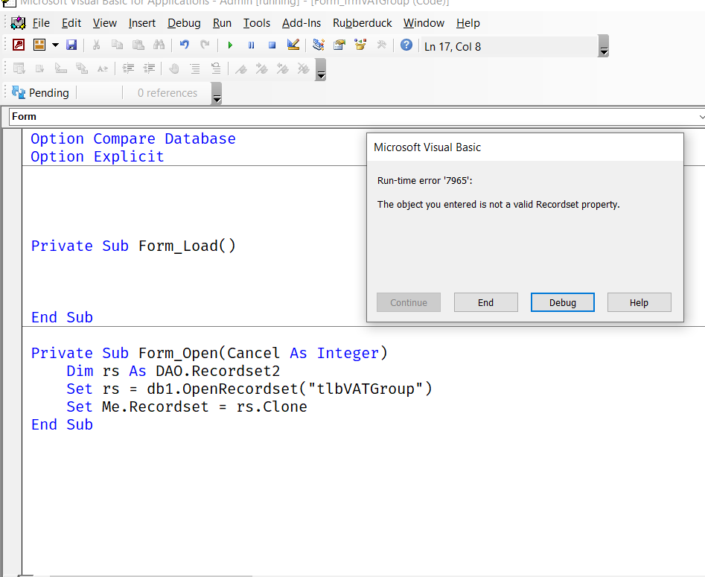Open the Insert Module dropdown arrow
Screen dimensions: 705x577
55,45
